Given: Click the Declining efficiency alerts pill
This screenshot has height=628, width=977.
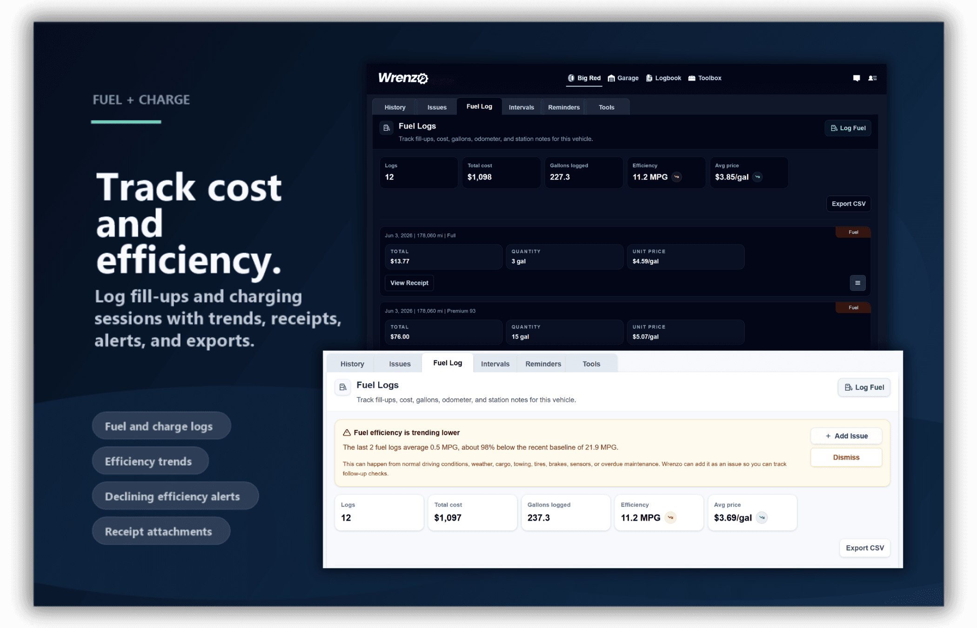Looking at the screenshot, I should [175, 496].
